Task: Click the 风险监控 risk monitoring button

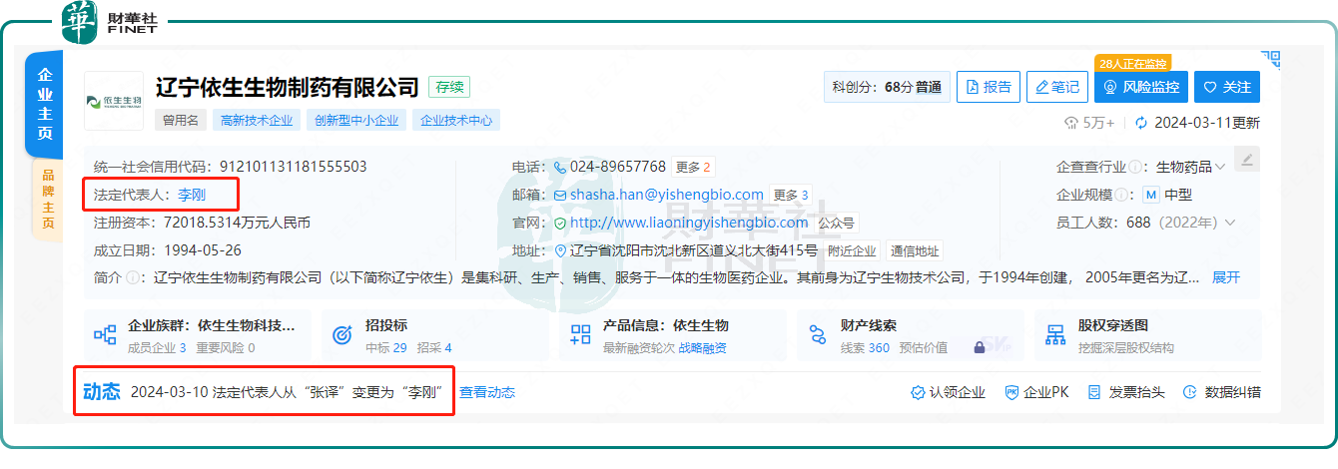Action: coord(1141,87)
